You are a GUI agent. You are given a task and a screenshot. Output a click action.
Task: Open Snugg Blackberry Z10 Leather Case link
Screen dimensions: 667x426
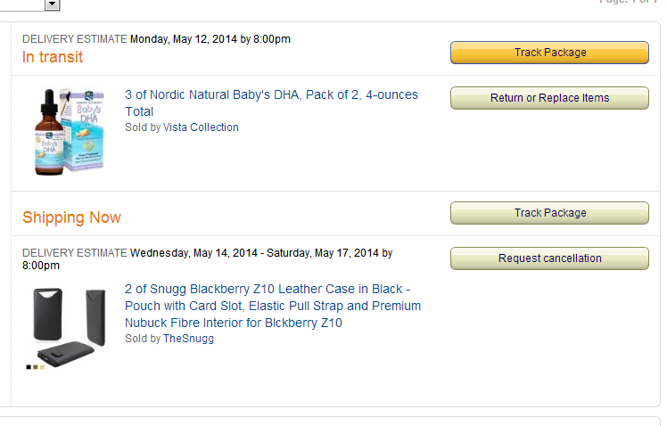(273, 306)
